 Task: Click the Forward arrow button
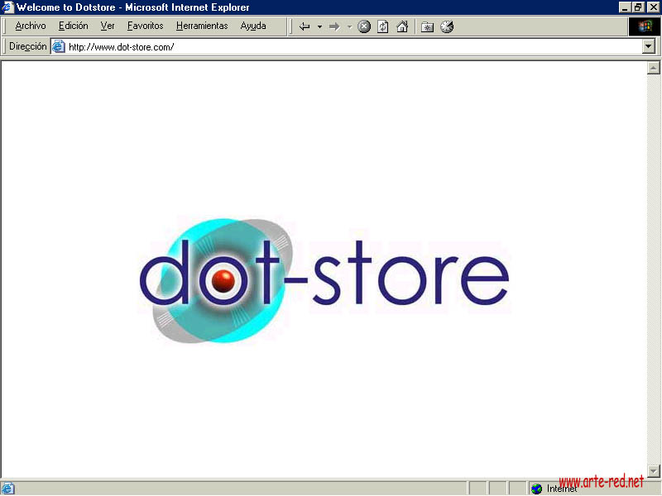334,26
